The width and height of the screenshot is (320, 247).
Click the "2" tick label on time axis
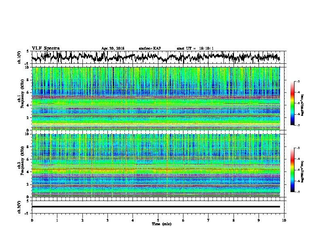pos(82,220)
